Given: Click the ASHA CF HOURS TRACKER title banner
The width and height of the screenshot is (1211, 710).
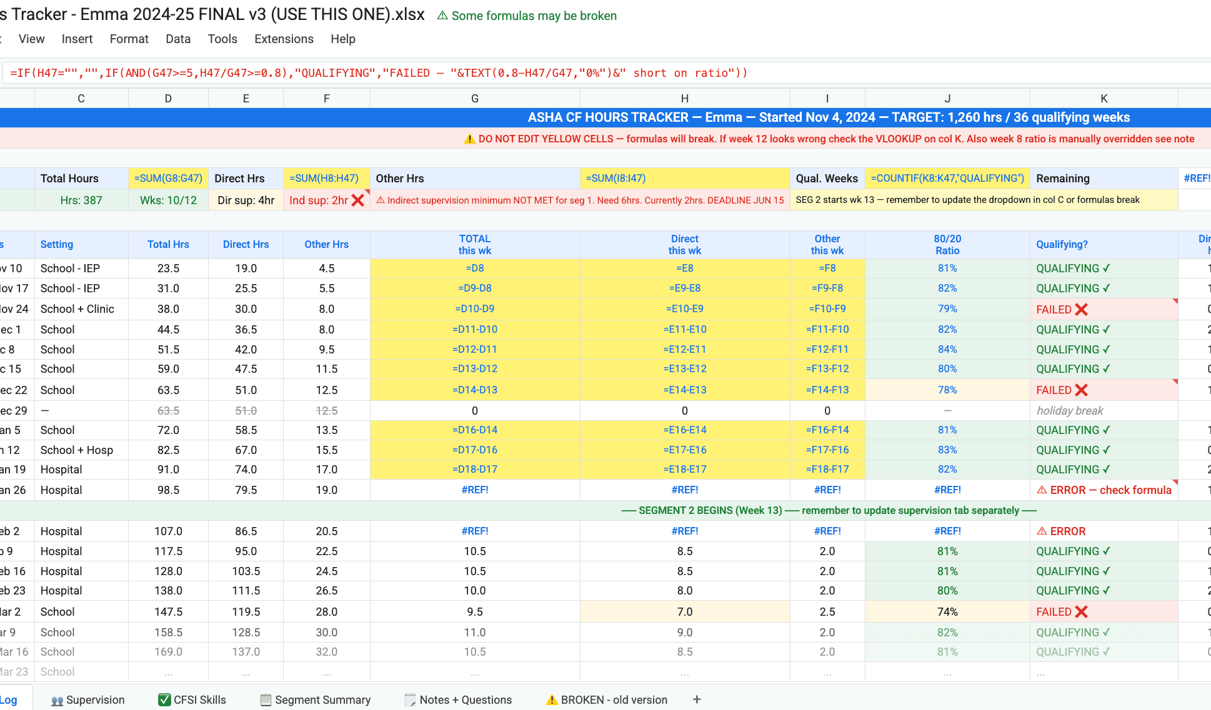Looking at the screenshot, I should [605, 117].
